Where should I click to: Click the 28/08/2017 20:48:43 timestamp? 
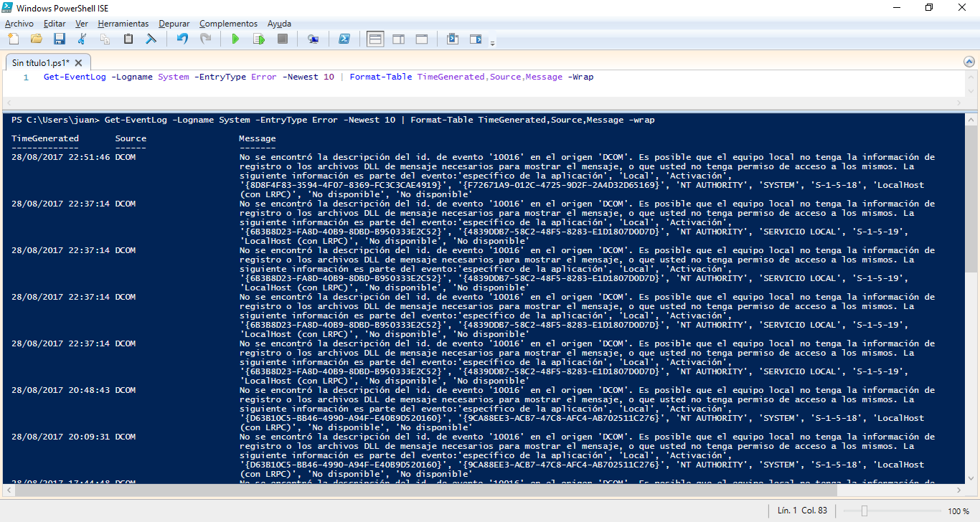coord(61,390)
